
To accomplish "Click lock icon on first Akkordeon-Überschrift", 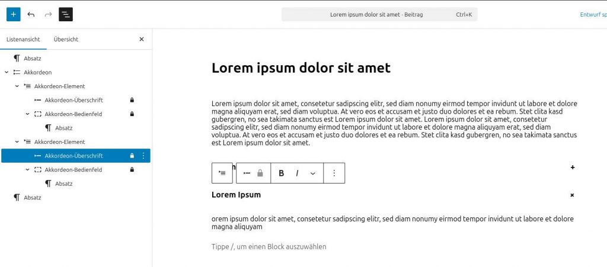I will (x=132, y=100).
